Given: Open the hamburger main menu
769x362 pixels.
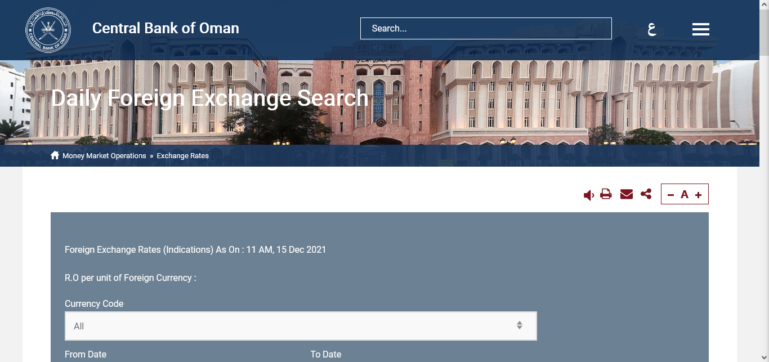Looking at the screenshot, I should [700, 29].
